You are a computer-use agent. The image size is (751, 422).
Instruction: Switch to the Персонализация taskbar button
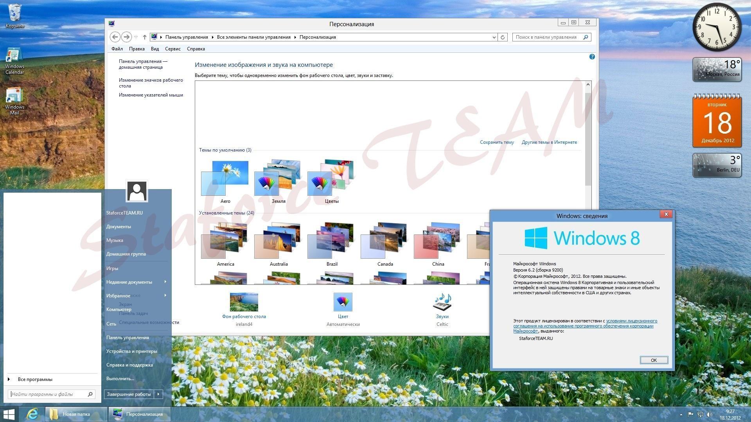coord(139,414)
